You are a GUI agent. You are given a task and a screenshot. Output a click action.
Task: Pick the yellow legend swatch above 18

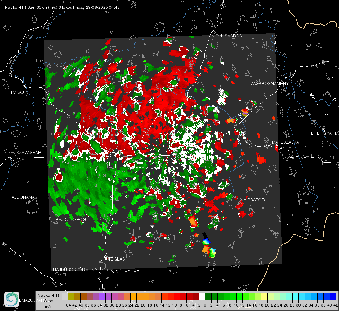click(265, 297)
